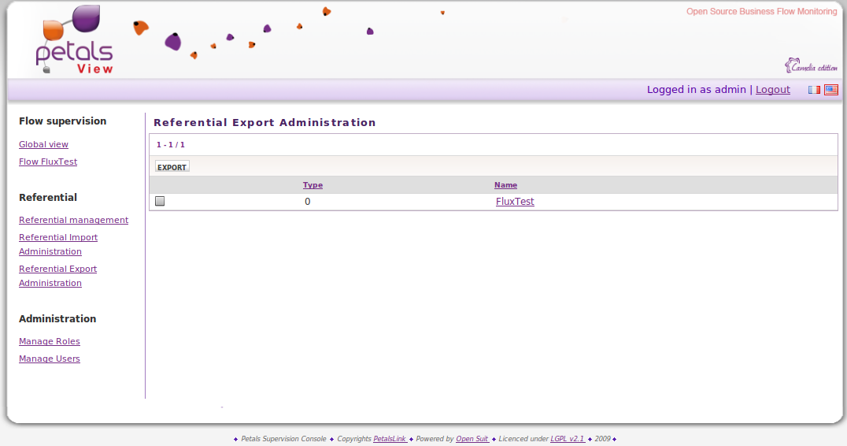Open Referential Import Administration

[x=58, y=244]
